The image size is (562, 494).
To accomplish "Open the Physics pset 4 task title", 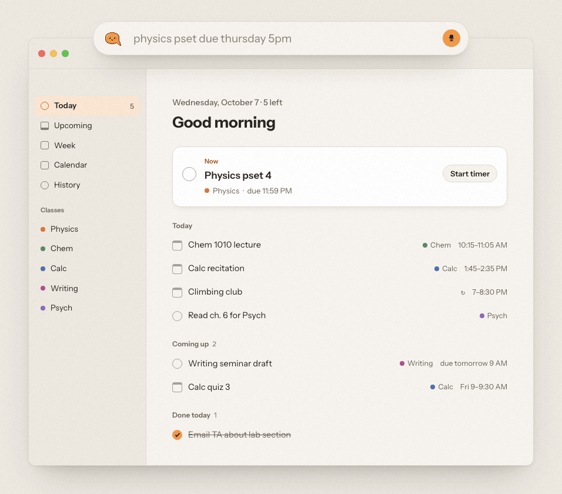I will (x=237, y=175).
